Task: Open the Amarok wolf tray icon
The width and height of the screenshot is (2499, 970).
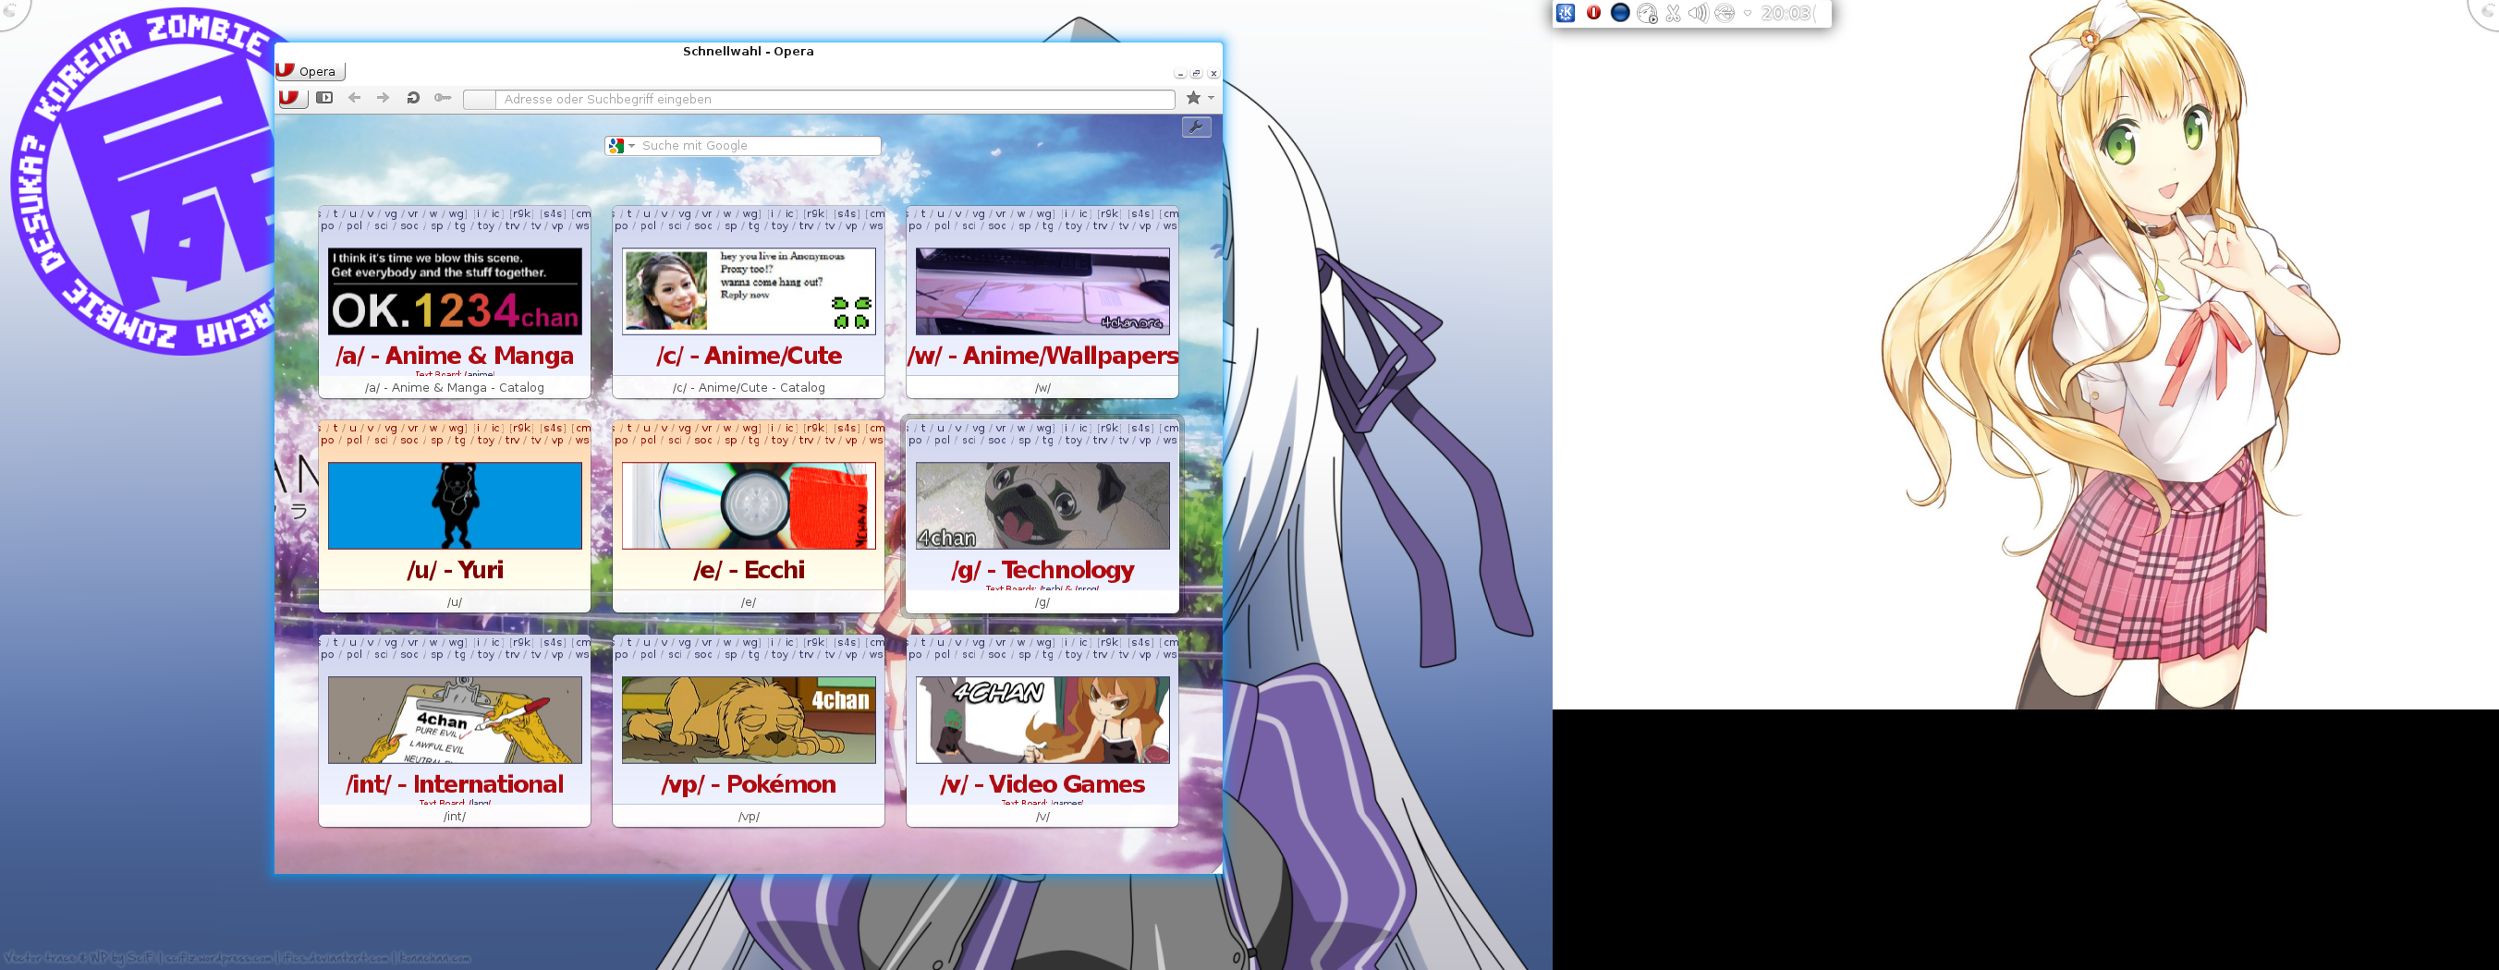Action: pos(1647,13)
